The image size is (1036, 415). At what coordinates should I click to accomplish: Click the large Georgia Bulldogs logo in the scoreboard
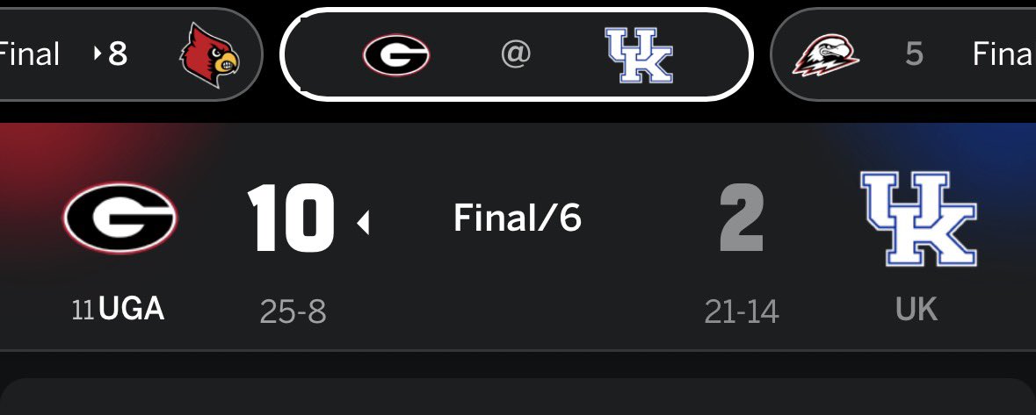pos(120,218)
